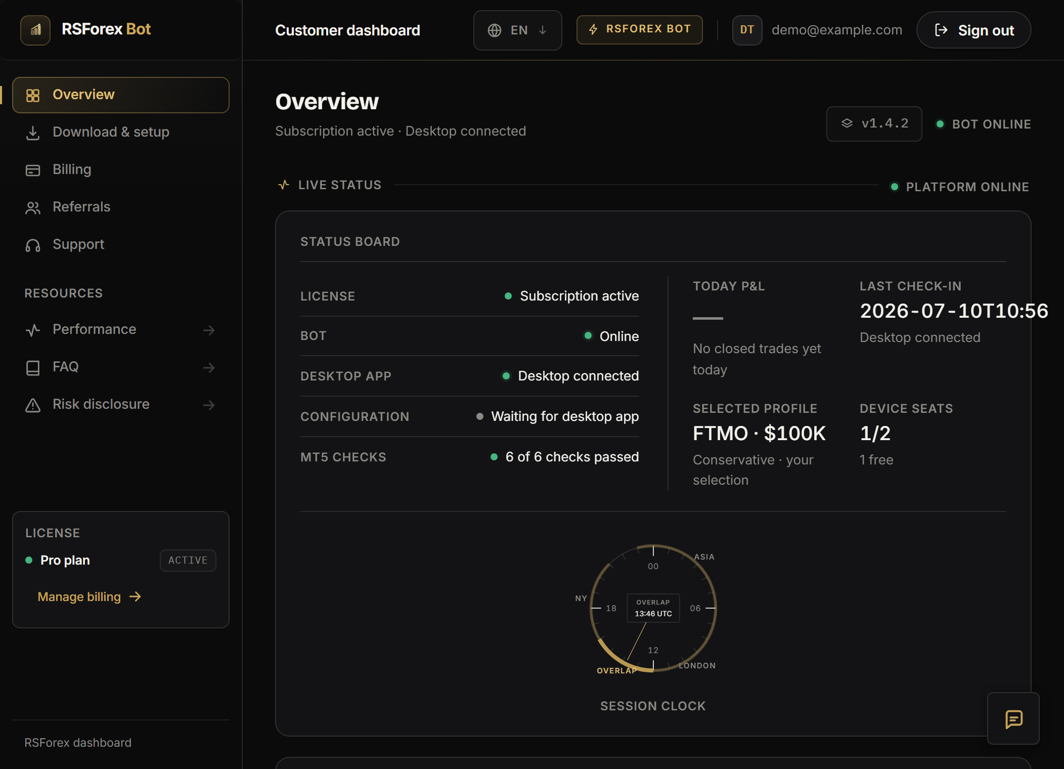Open the Overview sidebar item
This screenshot has width=1064, height=769.
[x=120, y=95]
